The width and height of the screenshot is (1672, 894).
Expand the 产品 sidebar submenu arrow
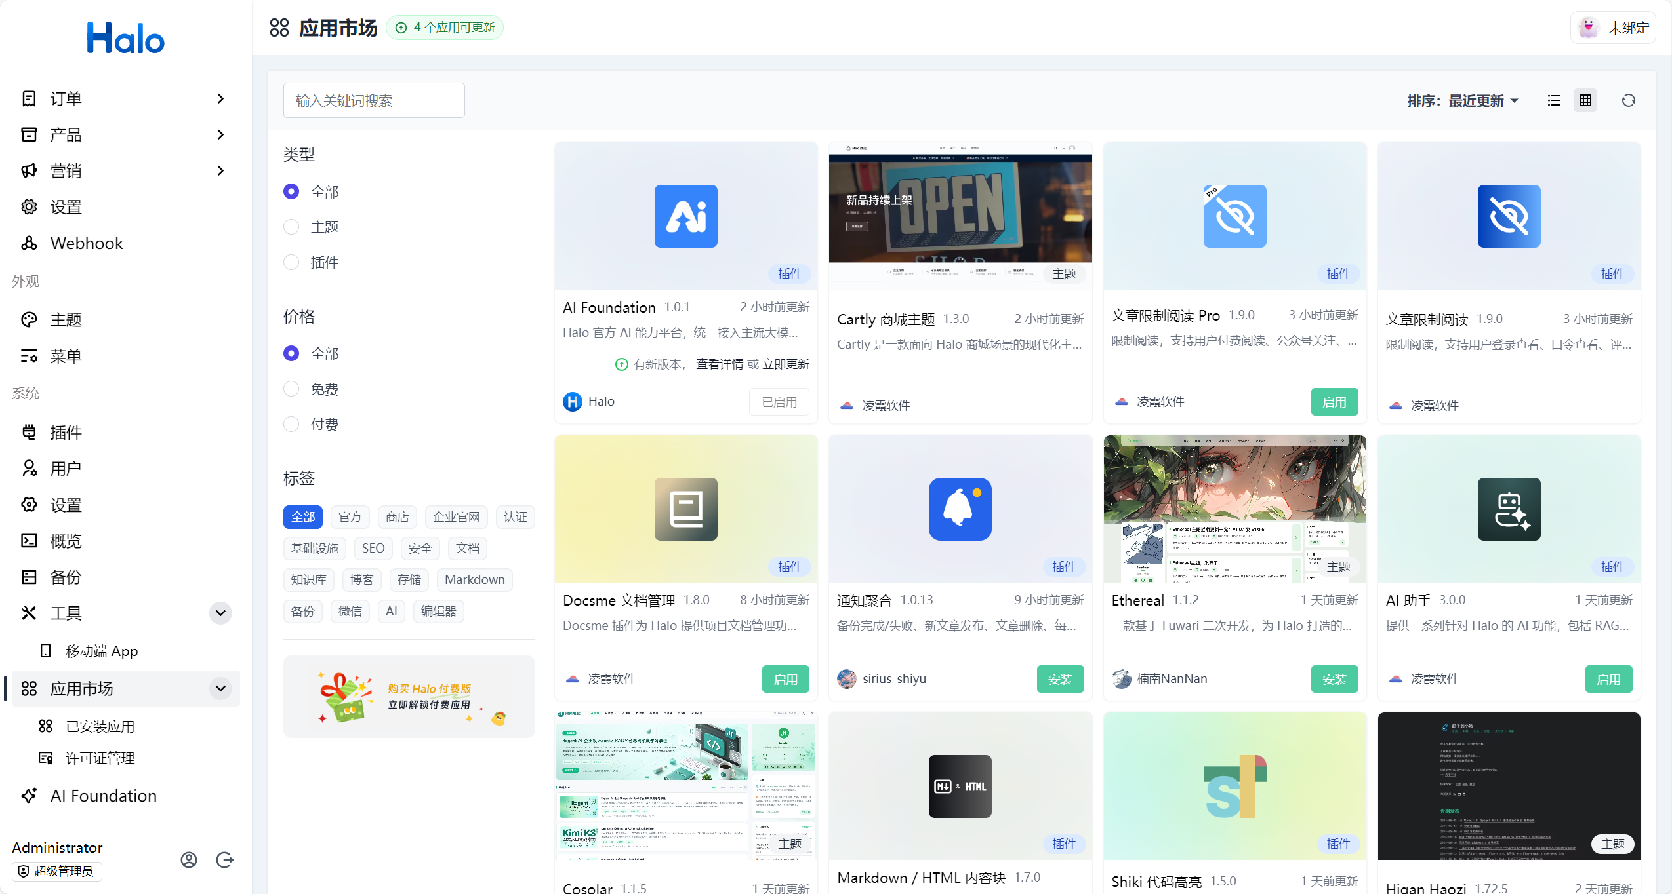[x=221, y=134]
